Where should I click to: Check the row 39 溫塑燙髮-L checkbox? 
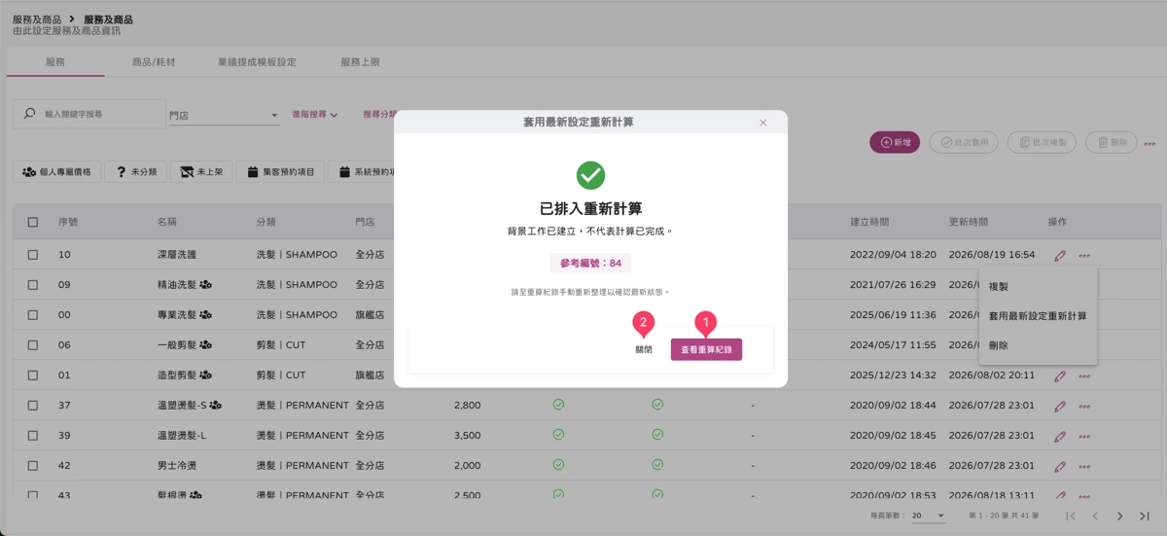pyautogui.click(x=33, y=435)
